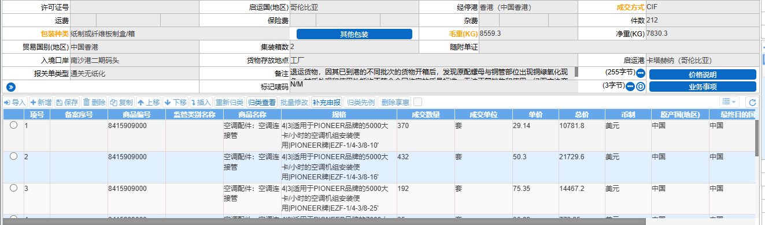Add a new item with 新增
The height and width of the screenshot is (225, 765).
[x=41, y=102]
